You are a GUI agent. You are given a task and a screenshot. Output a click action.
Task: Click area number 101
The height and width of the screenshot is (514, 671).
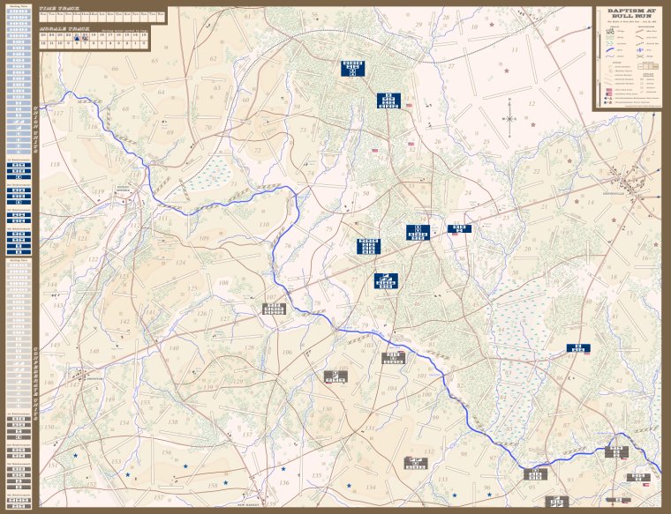[x=422, y=376]
